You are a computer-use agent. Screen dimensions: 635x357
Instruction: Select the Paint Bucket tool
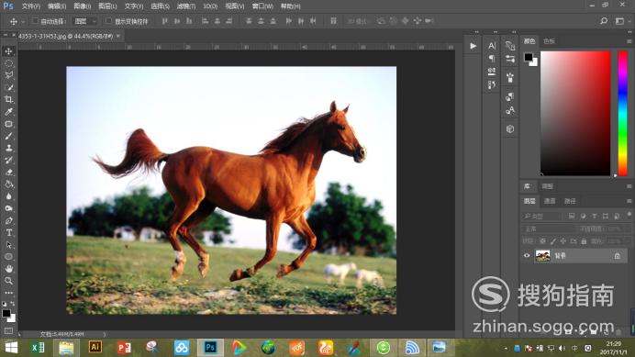8,184
